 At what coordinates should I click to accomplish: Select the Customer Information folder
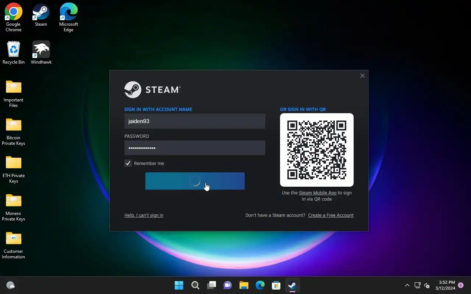point(14,245)
